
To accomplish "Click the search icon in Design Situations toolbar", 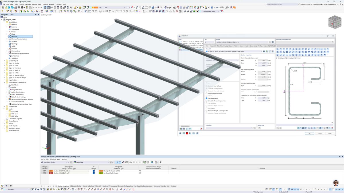I will [x=161, y=162].
